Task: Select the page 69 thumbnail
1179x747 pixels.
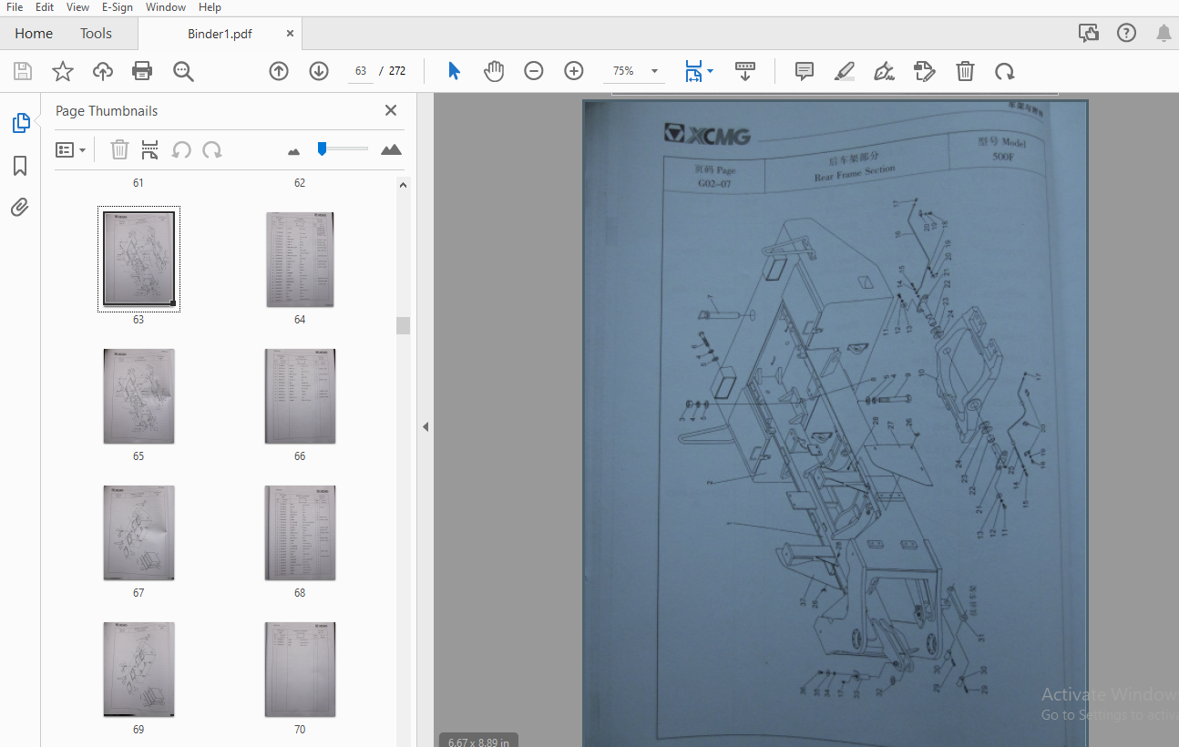Action: (x=138, y=670)
